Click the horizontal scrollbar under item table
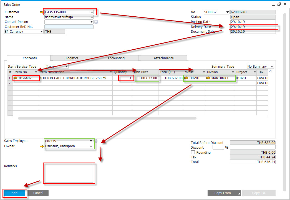Viewport: 290px width, 200px height. click(x=107, y=118)
